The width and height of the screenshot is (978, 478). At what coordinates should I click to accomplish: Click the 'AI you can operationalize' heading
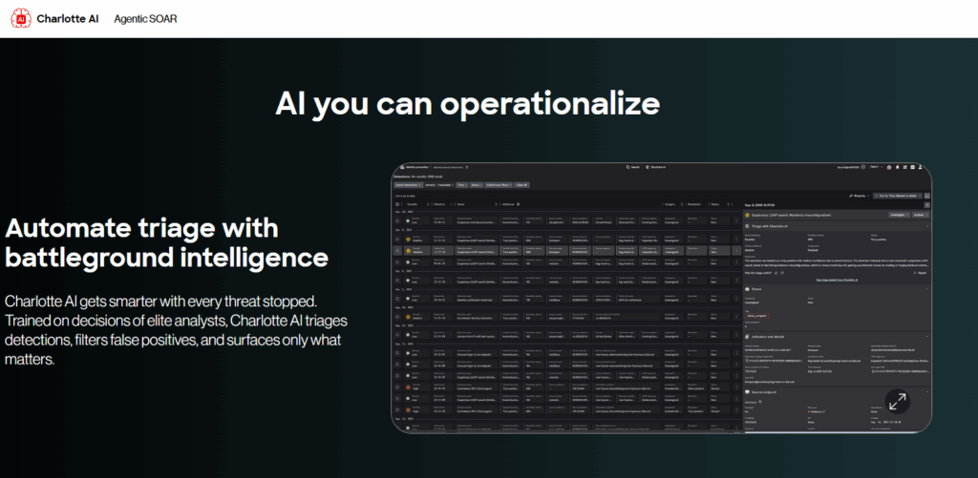[467, 103]
